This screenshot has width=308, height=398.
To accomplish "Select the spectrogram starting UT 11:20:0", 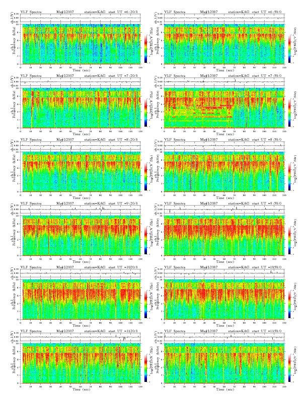I will click(81, 363).
